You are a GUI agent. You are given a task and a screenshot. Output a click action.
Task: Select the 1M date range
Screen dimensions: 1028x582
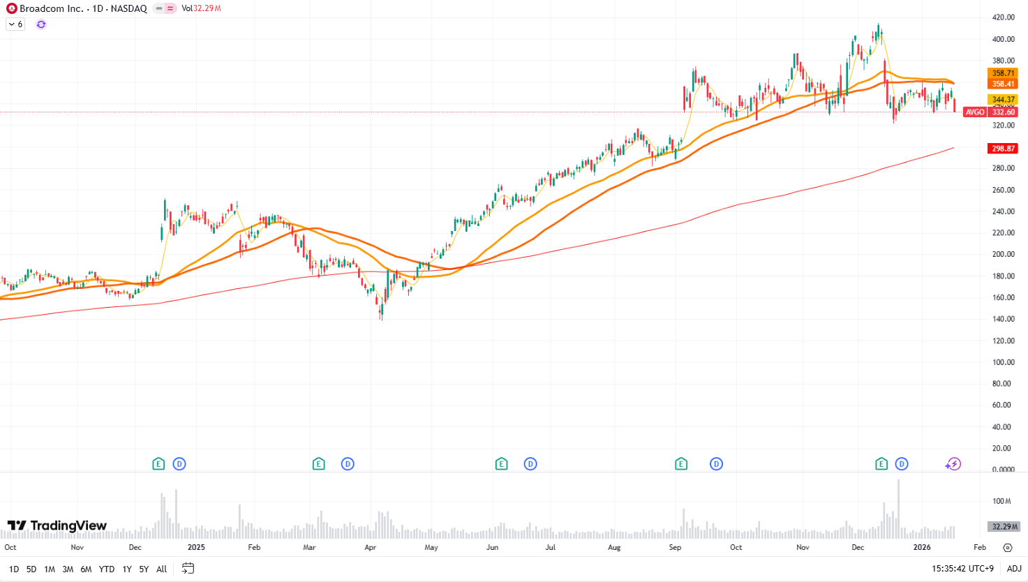coord(50,569)
